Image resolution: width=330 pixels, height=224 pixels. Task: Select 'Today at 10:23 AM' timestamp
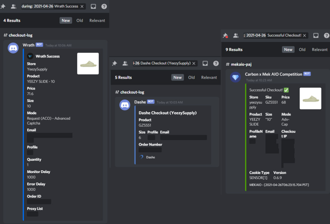[259, 80]
